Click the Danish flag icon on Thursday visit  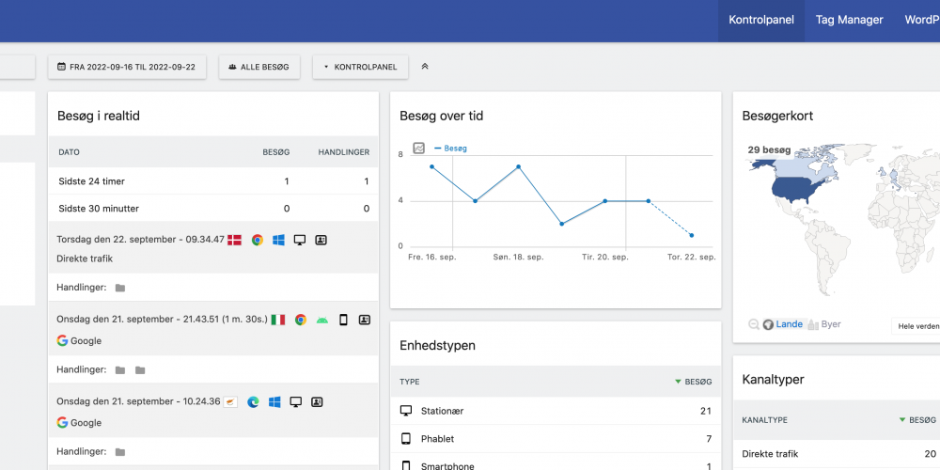click(234, 240)
